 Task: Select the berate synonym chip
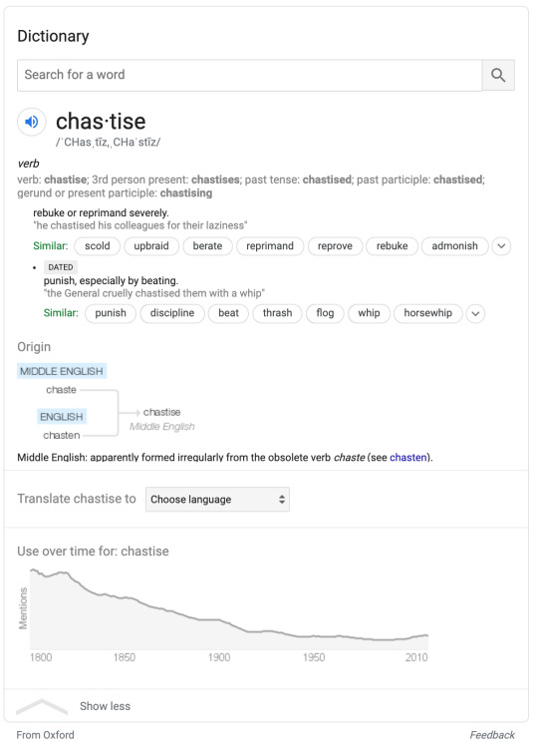(207, 246)
